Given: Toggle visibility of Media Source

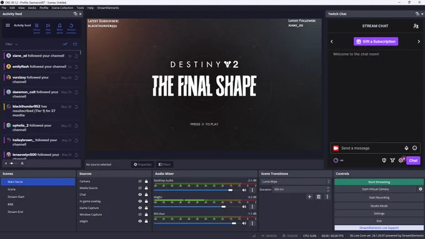Looking at the screenshot, I should [x=140, y=188].
